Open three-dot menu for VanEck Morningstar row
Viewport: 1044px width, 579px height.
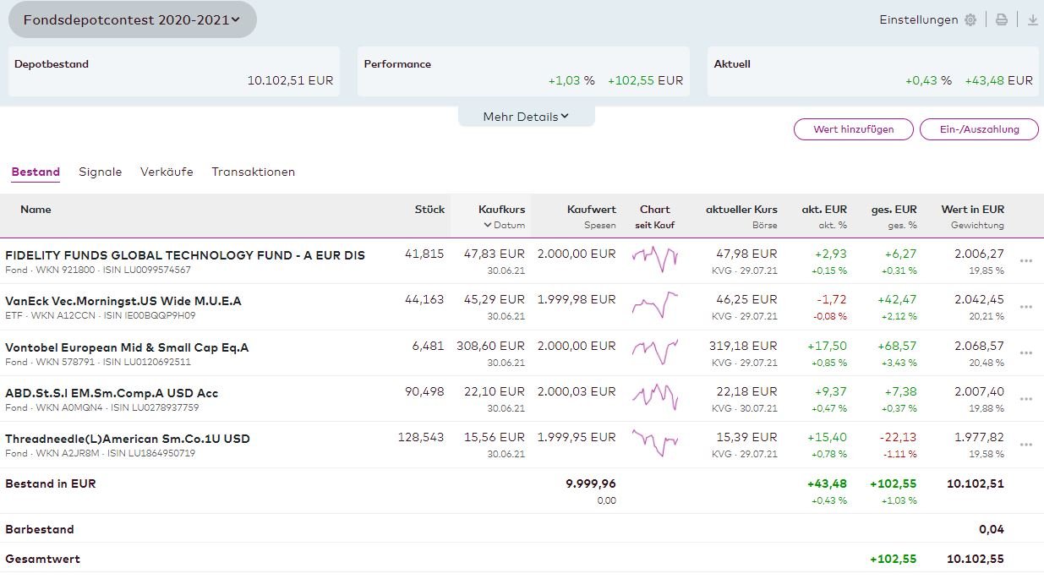[1026, 307]
